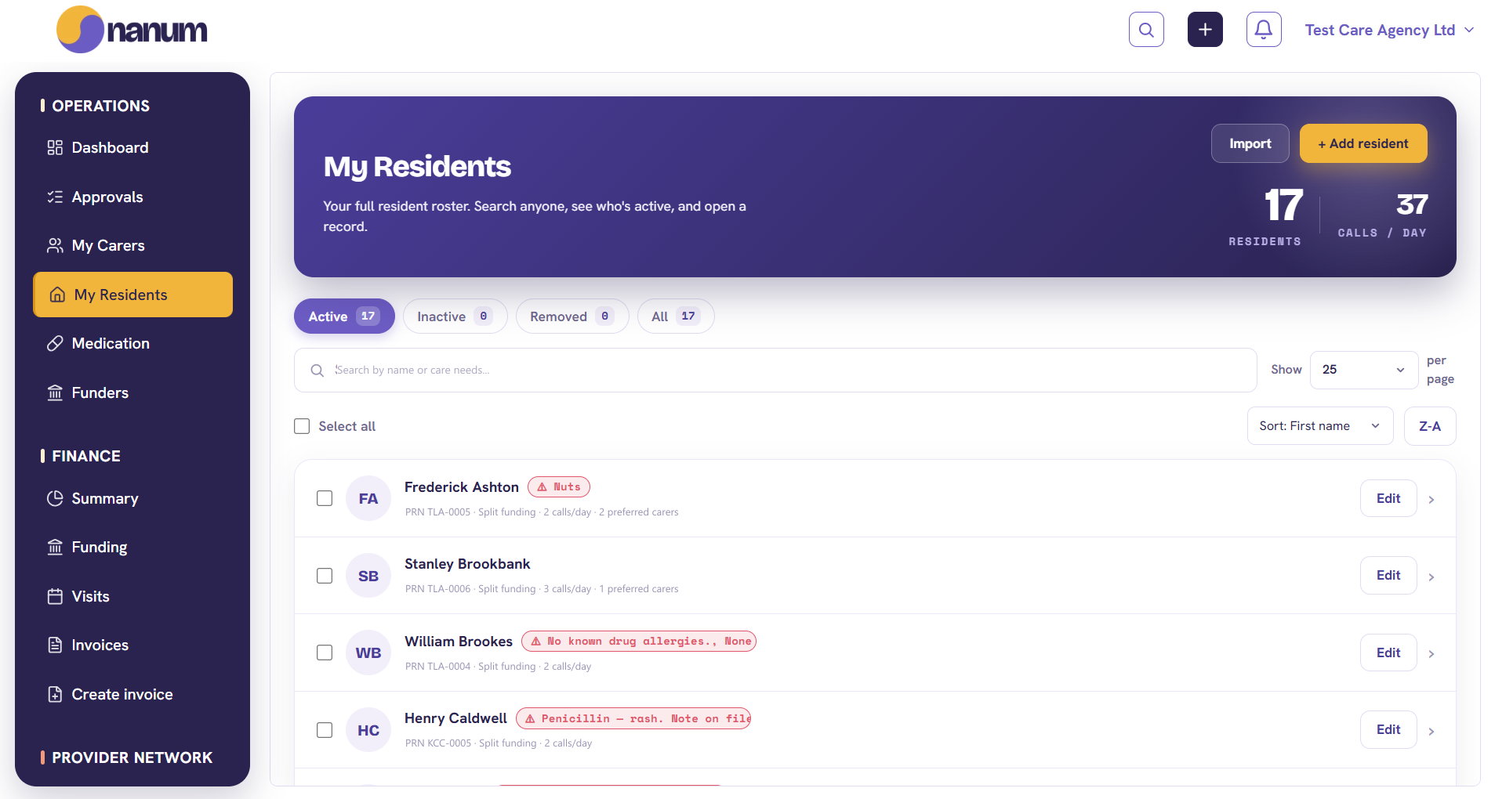Click the Create invoice file-plus icon
1495x799 pixels.
pyautogui.click(x=55, y=694)
